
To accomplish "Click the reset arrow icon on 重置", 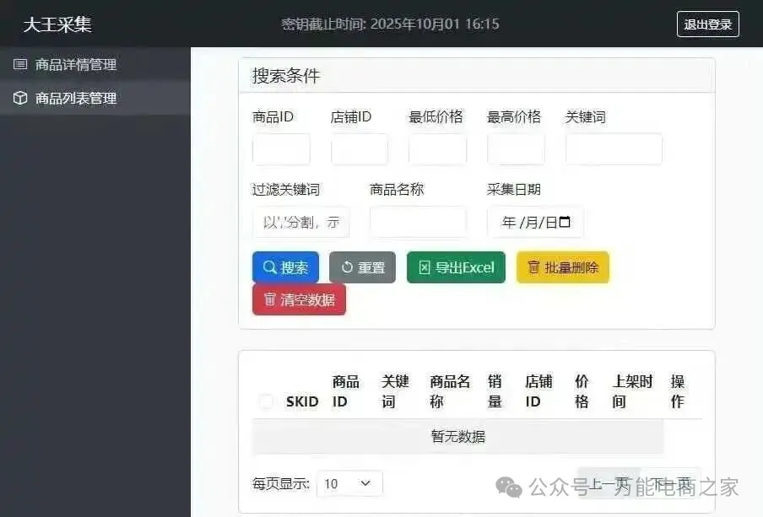I will point(347,267).
